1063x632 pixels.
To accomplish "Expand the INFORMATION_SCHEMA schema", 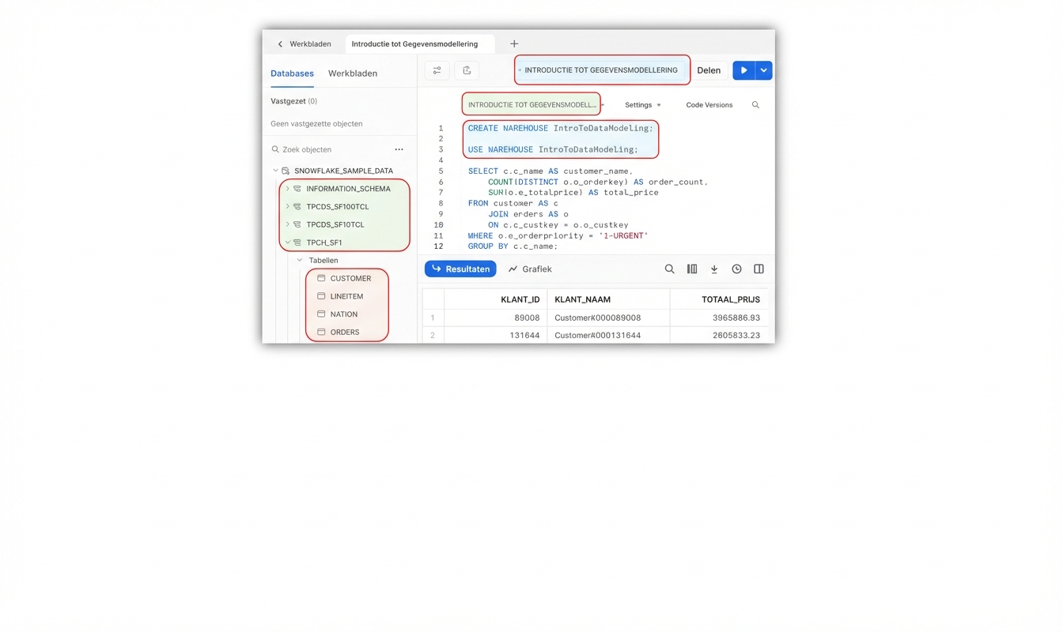I will [288, 189].
